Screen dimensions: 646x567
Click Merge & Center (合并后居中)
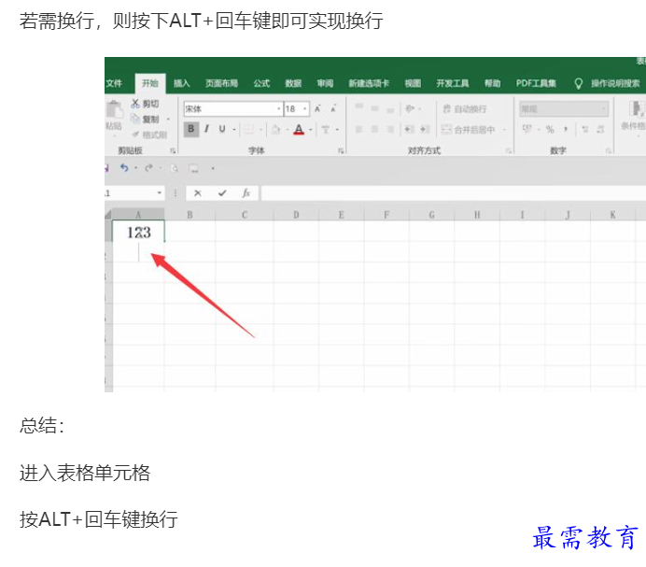point(468,130)
